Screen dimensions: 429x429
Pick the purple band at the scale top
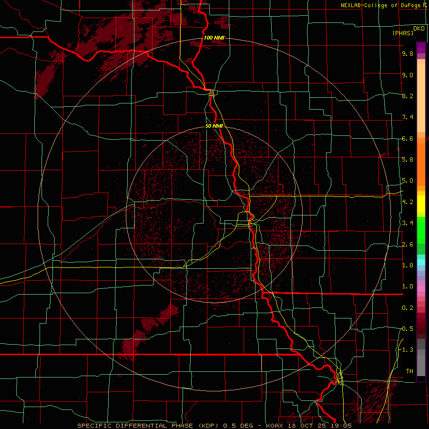pyautogui.click(x=421, y=48)
